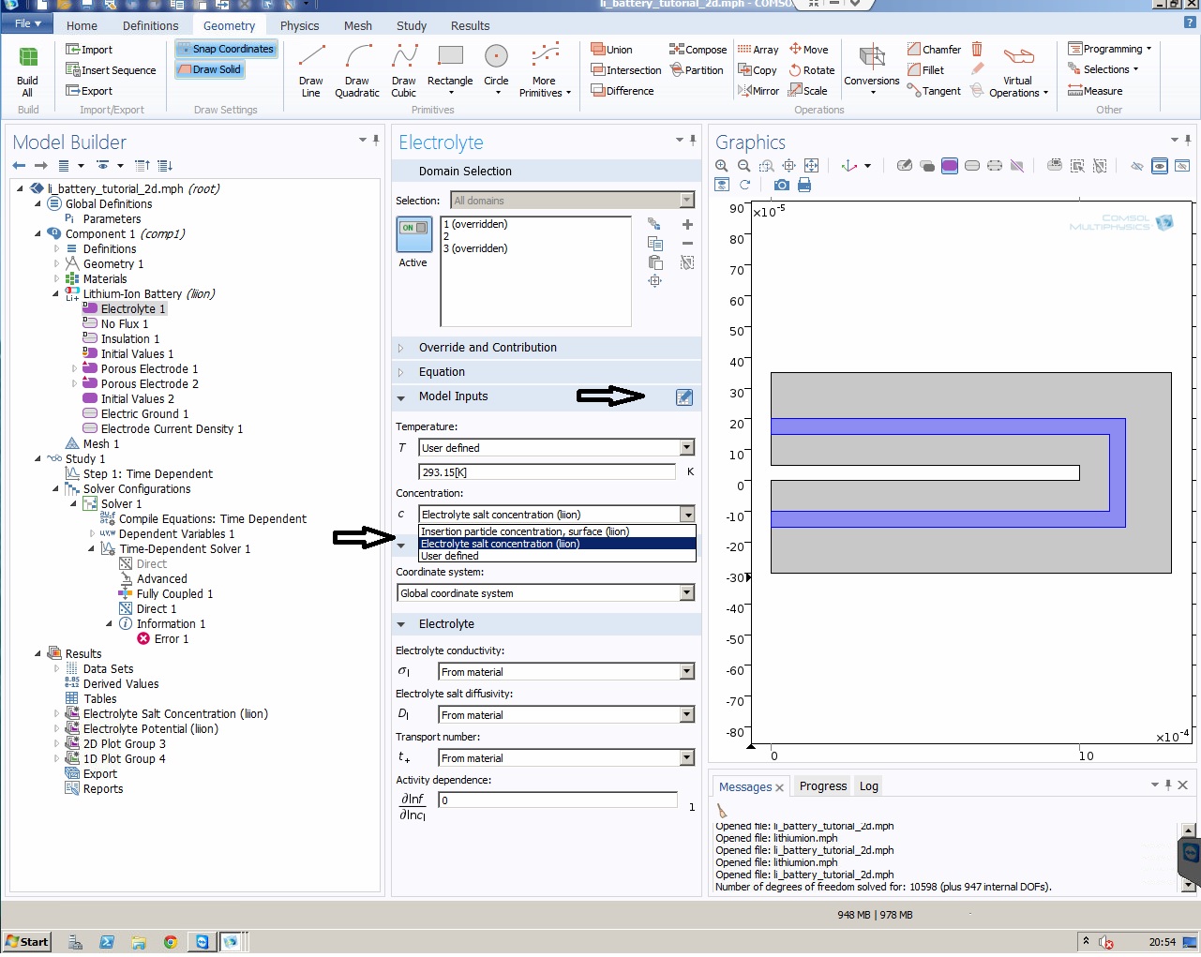Click the Measure tool
1201x957 pixels.
[1095, 91]
